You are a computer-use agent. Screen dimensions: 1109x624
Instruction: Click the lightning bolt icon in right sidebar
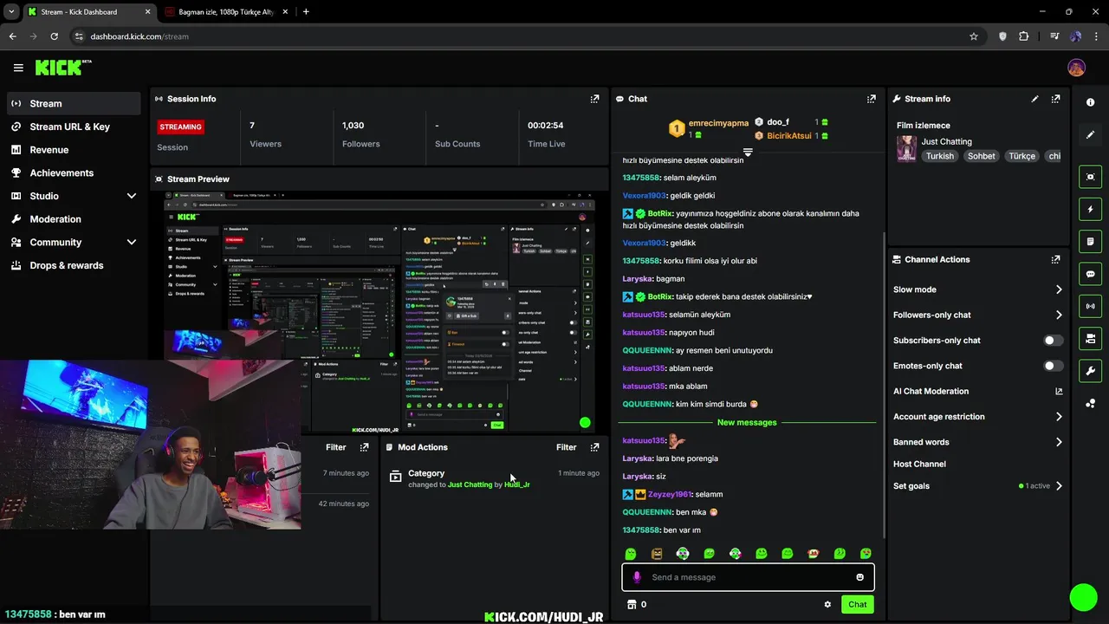click(1090, 209)
